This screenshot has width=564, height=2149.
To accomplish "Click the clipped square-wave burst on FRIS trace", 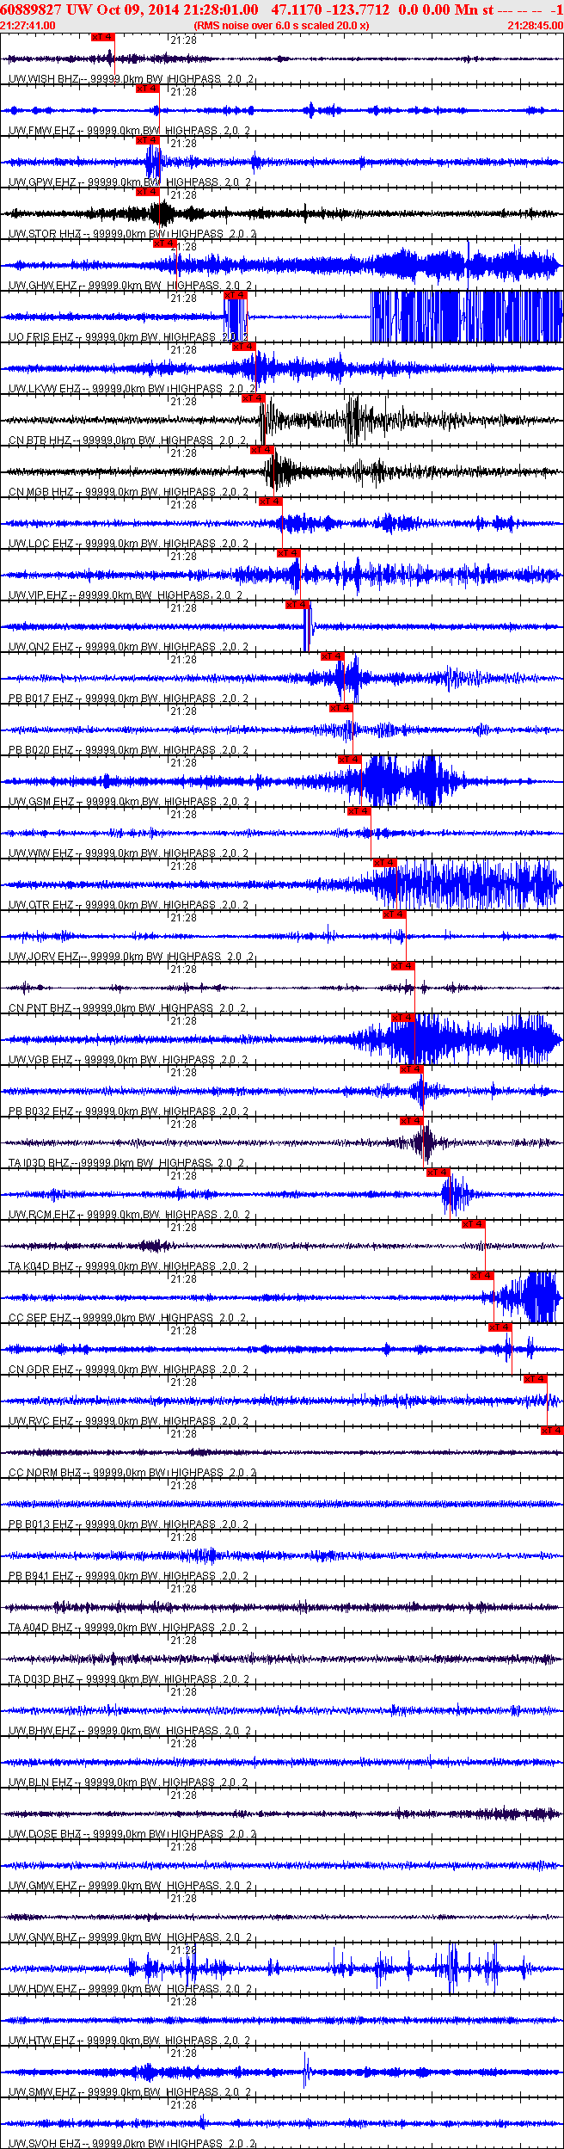I will coord(467,317).
